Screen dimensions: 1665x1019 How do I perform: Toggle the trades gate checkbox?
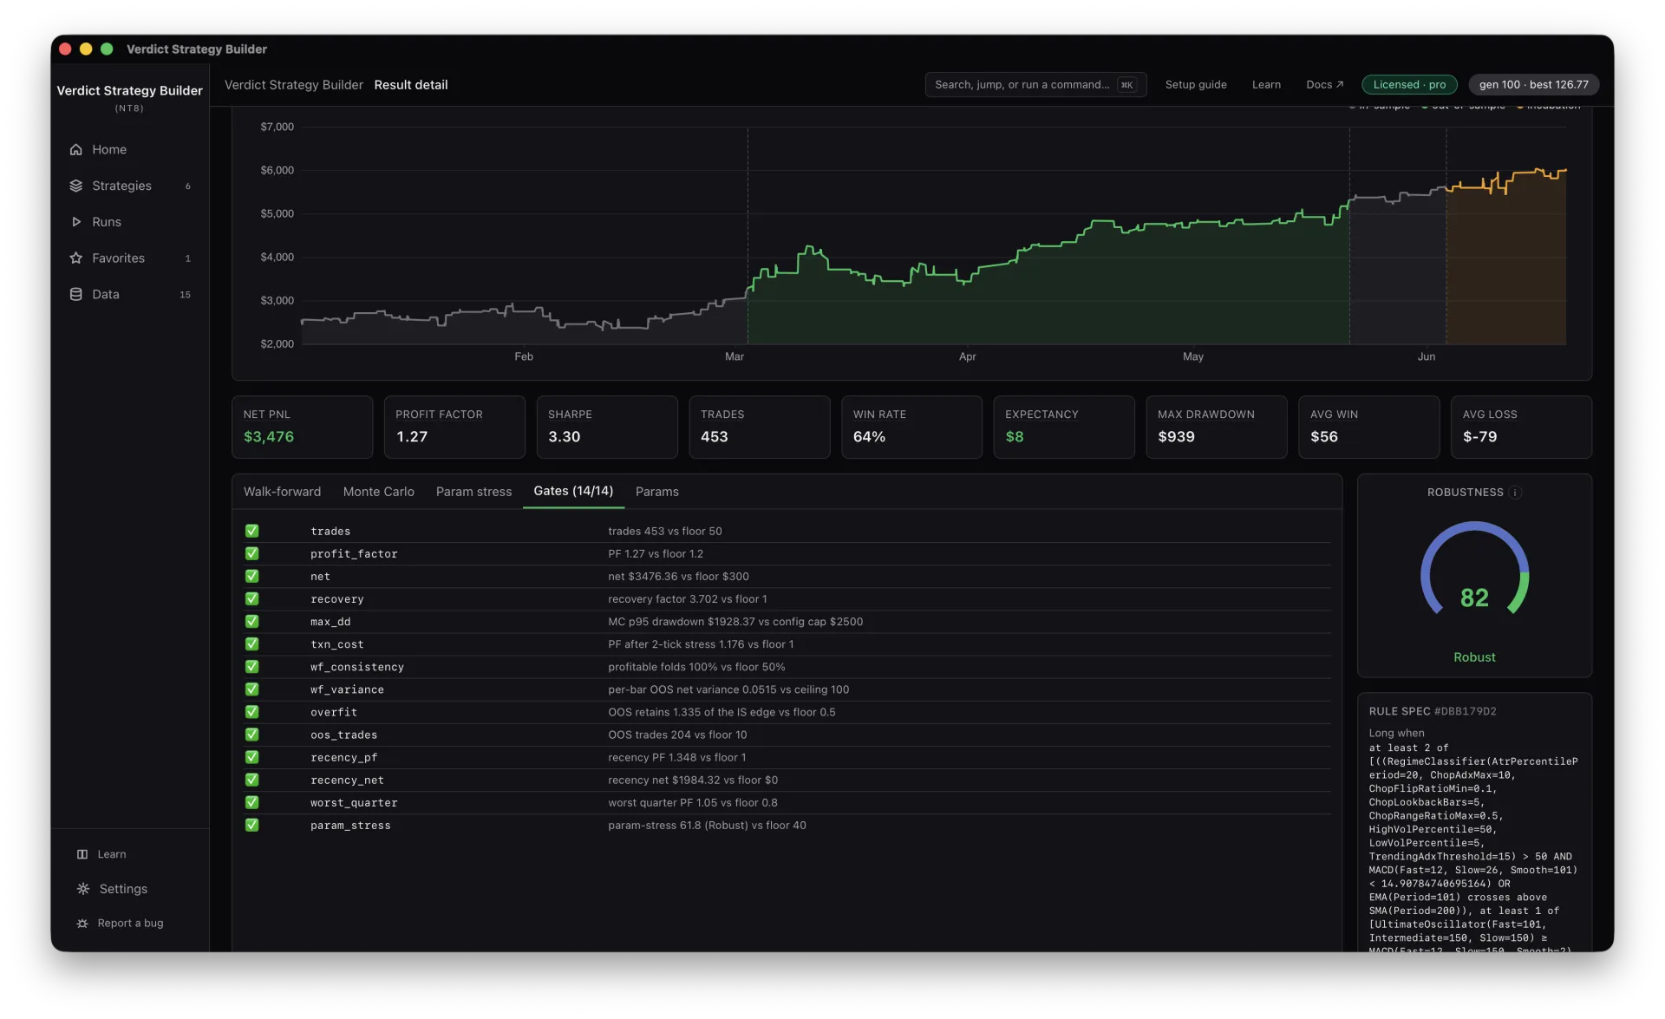click(x=252, y=531)
